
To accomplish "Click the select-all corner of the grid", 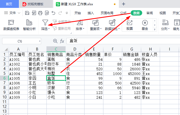I will click(6, 49).
